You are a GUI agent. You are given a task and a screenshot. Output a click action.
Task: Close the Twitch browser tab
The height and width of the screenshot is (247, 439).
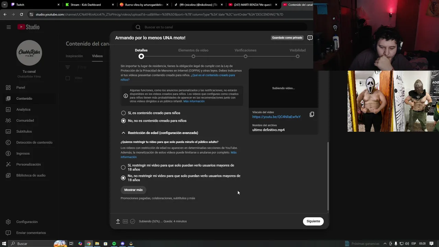(58, 5)
